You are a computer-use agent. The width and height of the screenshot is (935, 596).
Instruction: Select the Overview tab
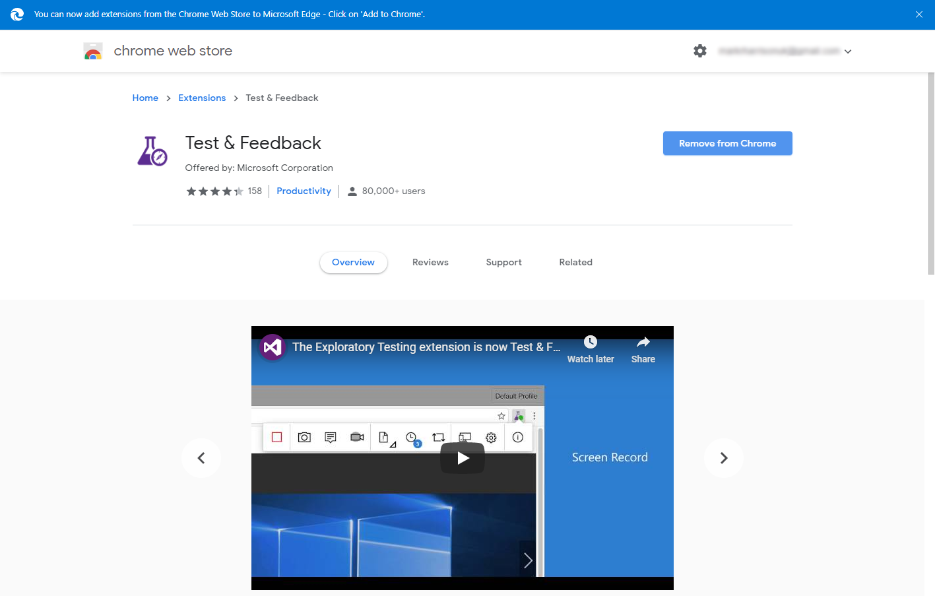353,263
